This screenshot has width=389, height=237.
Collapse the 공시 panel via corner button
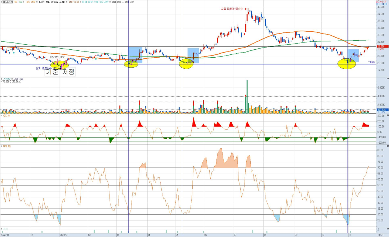click(x=388, y=228)
